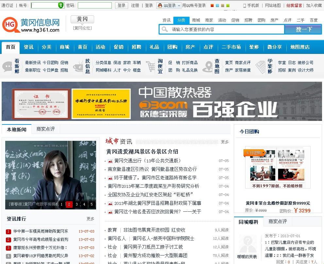Open 地图搜店 in main navigation
The height and width of the screenshot is (264, 324).
click(300, 47)
